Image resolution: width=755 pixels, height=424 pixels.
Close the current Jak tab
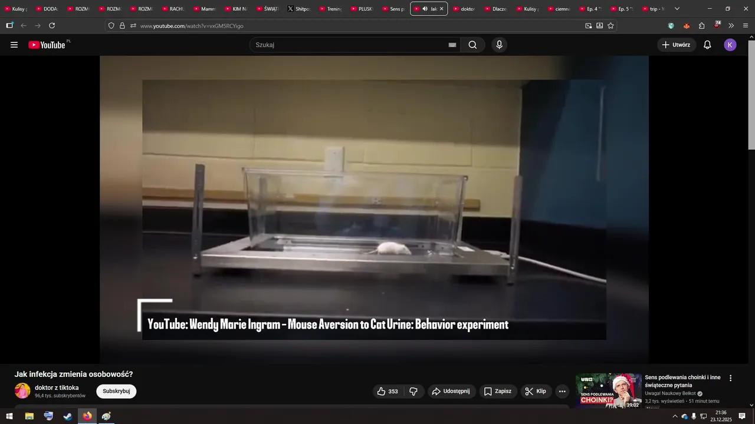point(441,9)
